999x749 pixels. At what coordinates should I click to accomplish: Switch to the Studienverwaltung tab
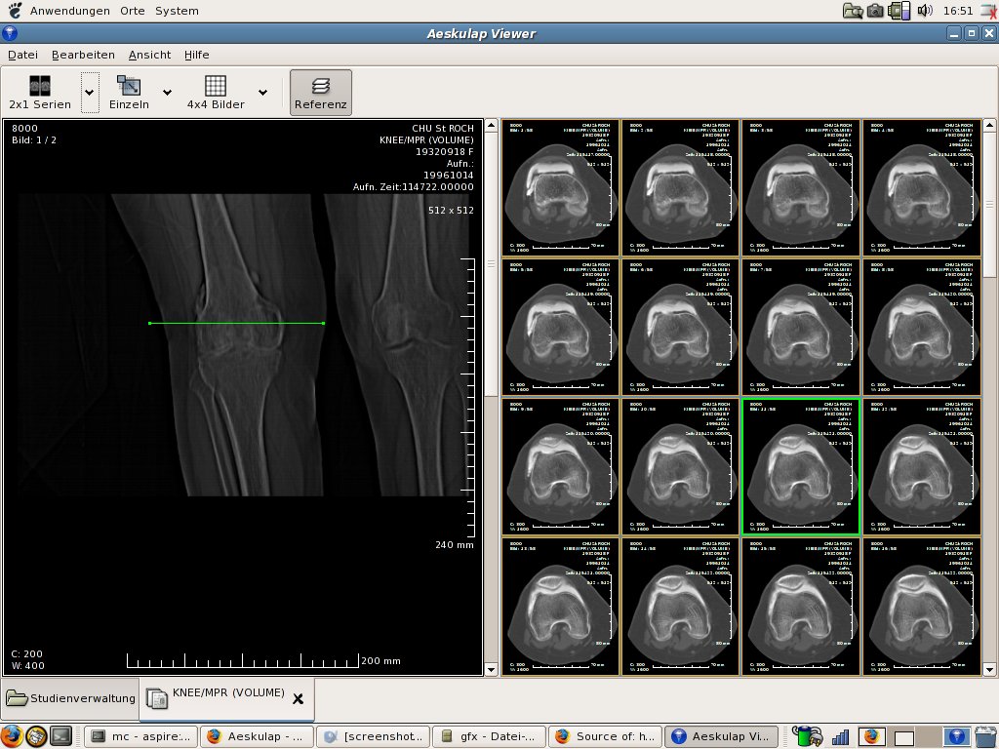(70, 698)
